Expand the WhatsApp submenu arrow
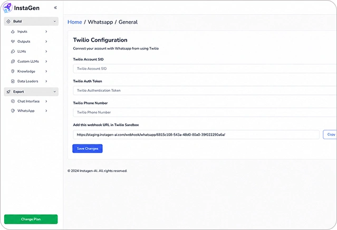This screenshot has width=337, height=230. point(46,111)
